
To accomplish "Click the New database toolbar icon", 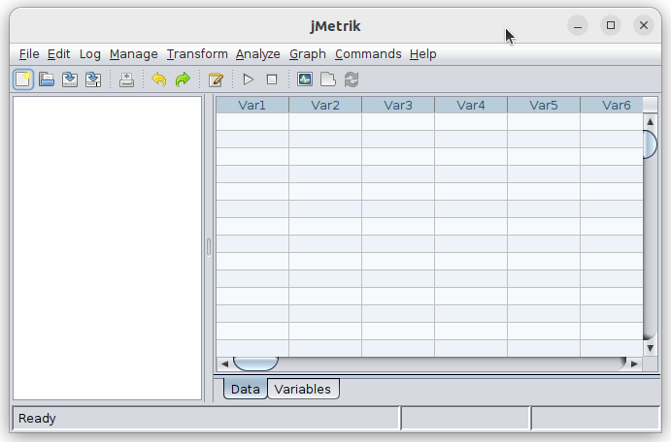I will coord(23,79).
